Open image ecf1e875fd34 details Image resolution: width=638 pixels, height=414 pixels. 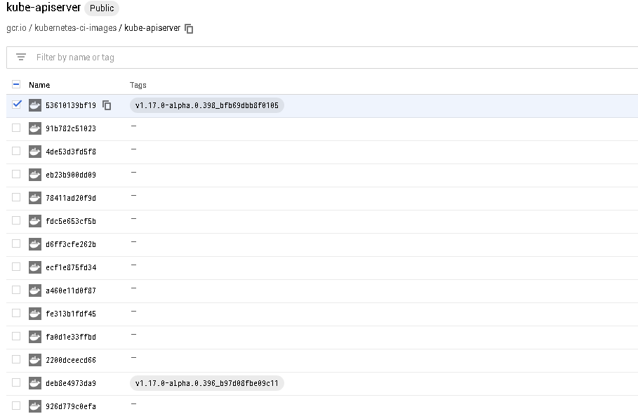pyautogui.click(x=71, y=268)
